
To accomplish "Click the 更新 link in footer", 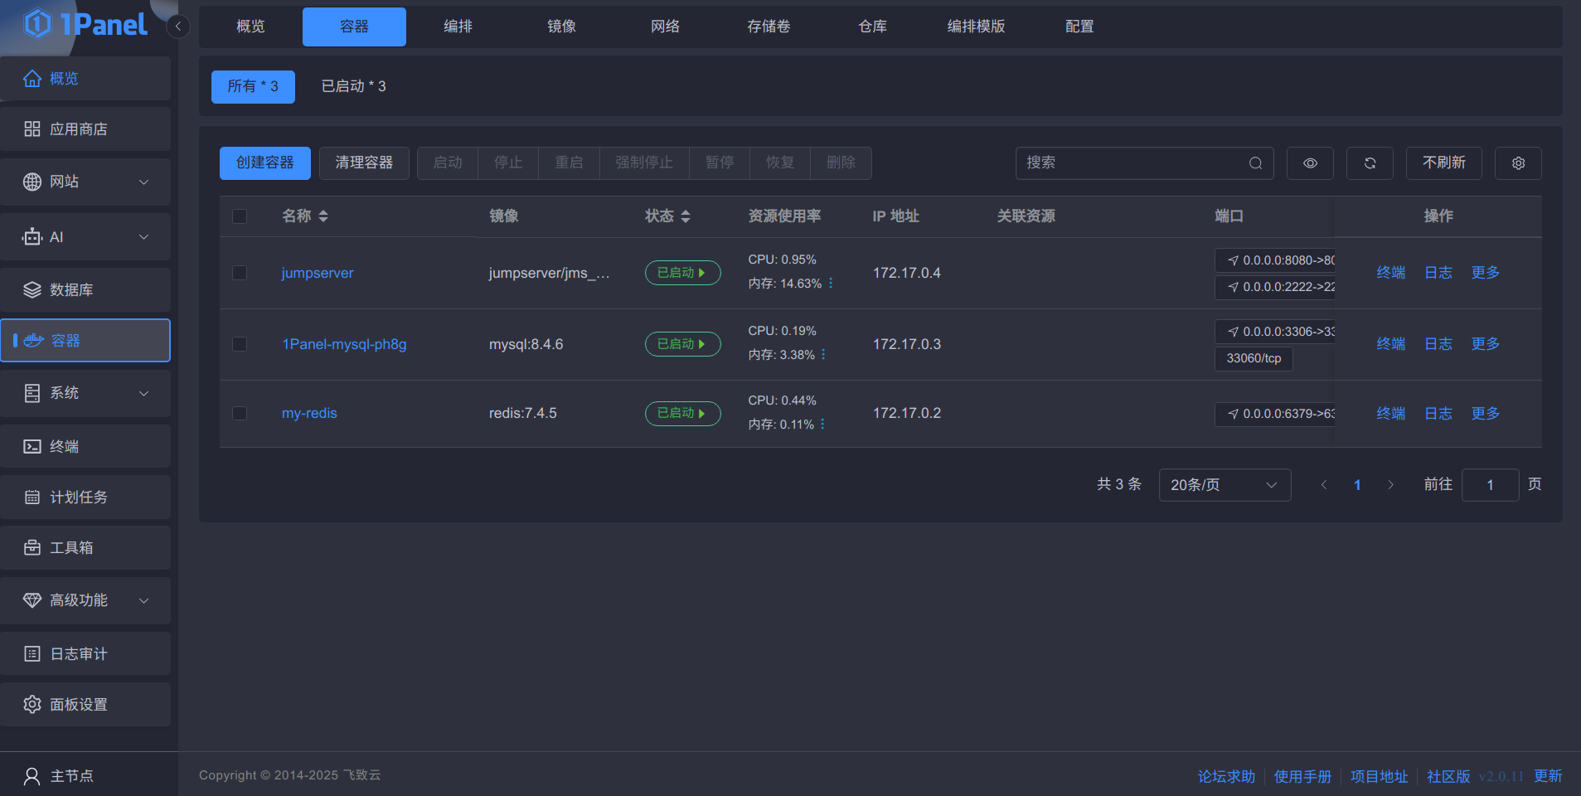I will pos(1548,776).
